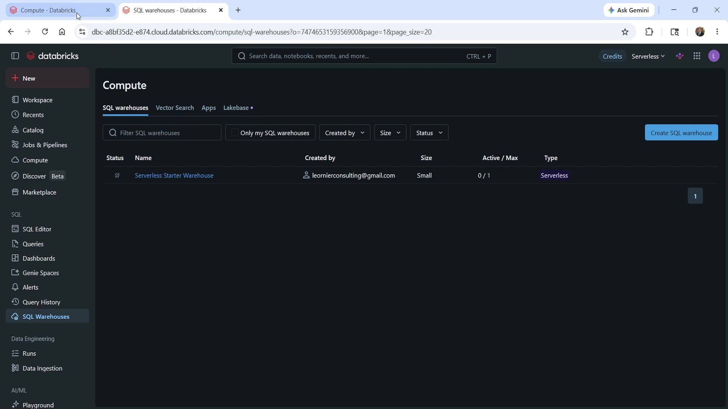Open Genie Spaces
This screenshot has height=409, width=728.
point(47,273)
